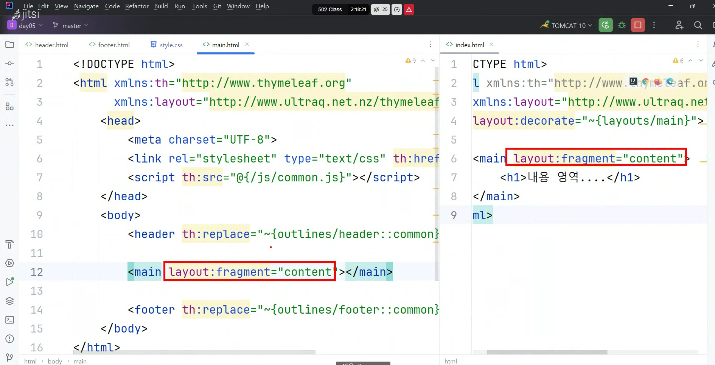Click the body breadcrumb in main.html

pyautogui.click(x=55, y=361)
